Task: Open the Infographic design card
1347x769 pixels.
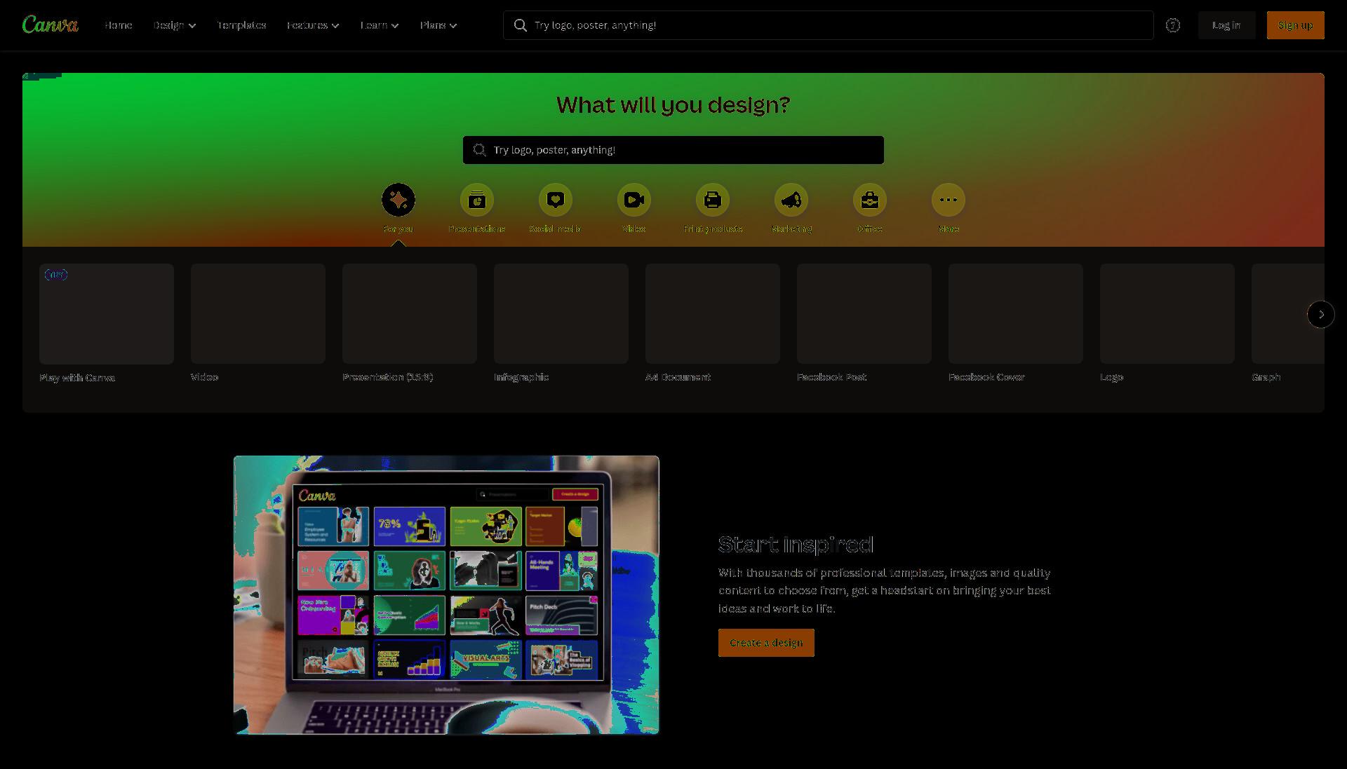Action: pos(561,313)
